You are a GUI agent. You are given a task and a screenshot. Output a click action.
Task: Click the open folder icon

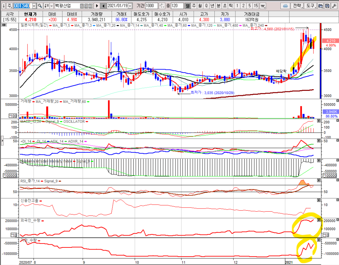(321, 6)
